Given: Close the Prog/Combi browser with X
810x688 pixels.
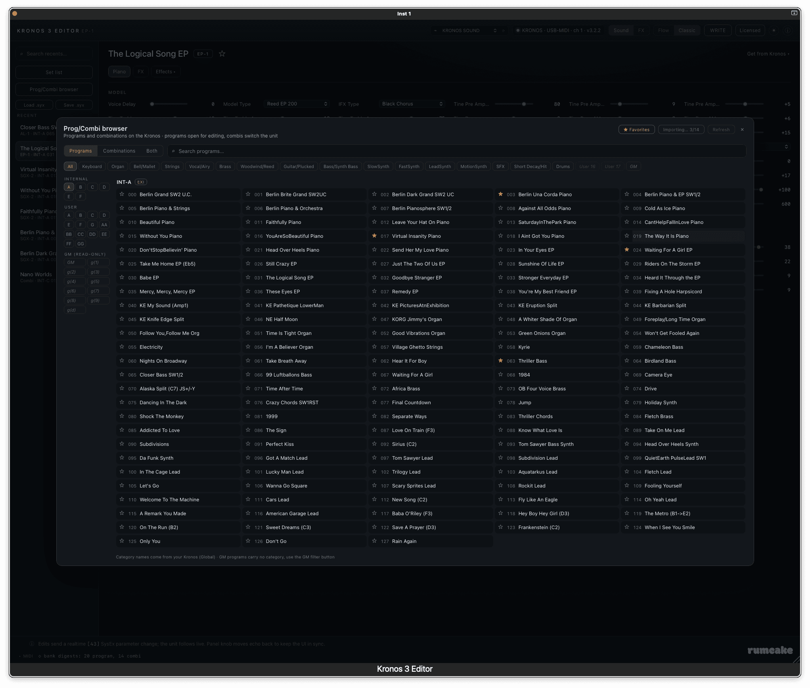Looking at the screenshot, I should tap(742, 130).
